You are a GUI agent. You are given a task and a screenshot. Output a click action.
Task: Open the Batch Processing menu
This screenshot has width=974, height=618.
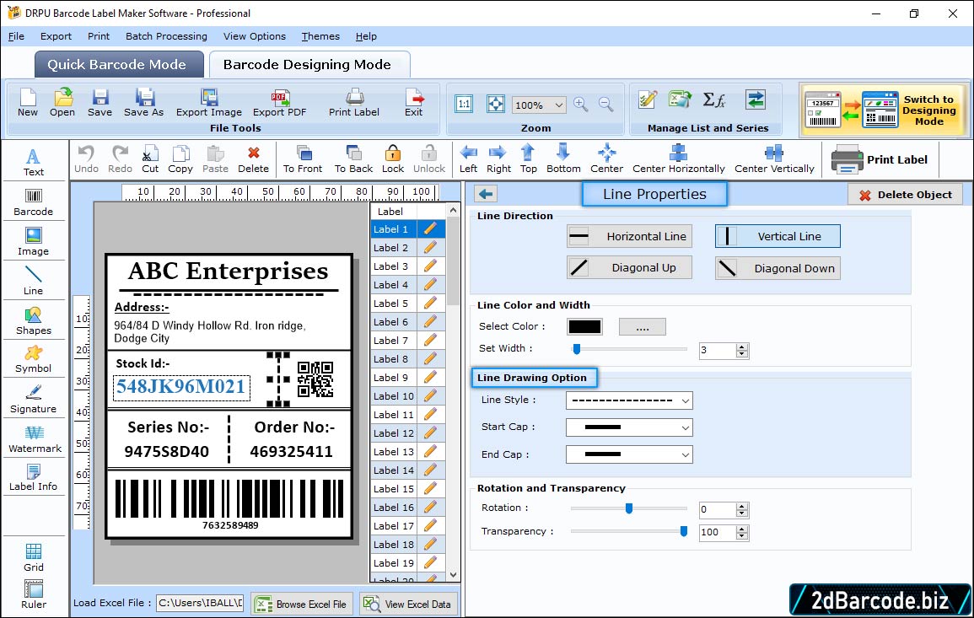point(166,36)
